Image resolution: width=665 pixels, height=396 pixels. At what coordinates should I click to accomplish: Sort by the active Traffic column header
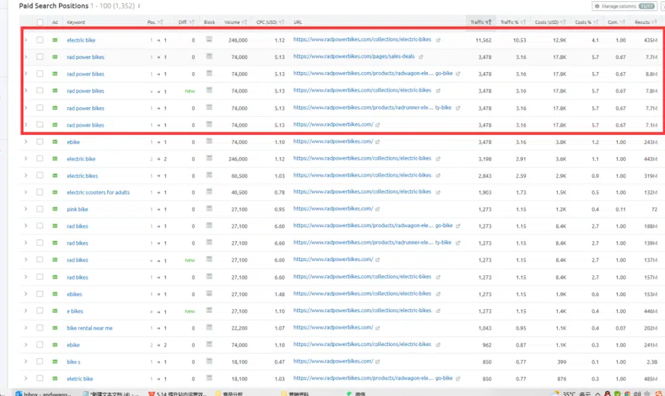click(481, 23)
